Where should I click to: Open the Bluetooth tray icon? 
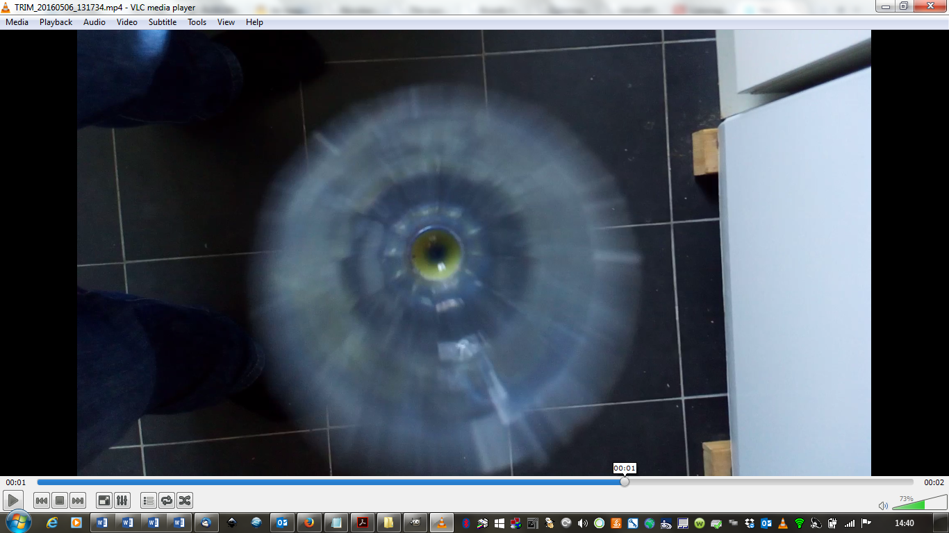468,523
